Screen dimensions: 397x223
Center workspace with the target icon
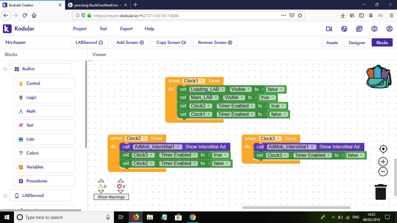click(x=383, y=149)
